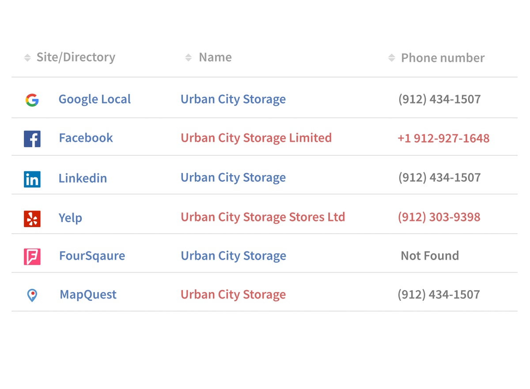The height and width of the screenshot is (389, 530).
Task: Open the FourSqaure directory link
Action: coord(92,256)
